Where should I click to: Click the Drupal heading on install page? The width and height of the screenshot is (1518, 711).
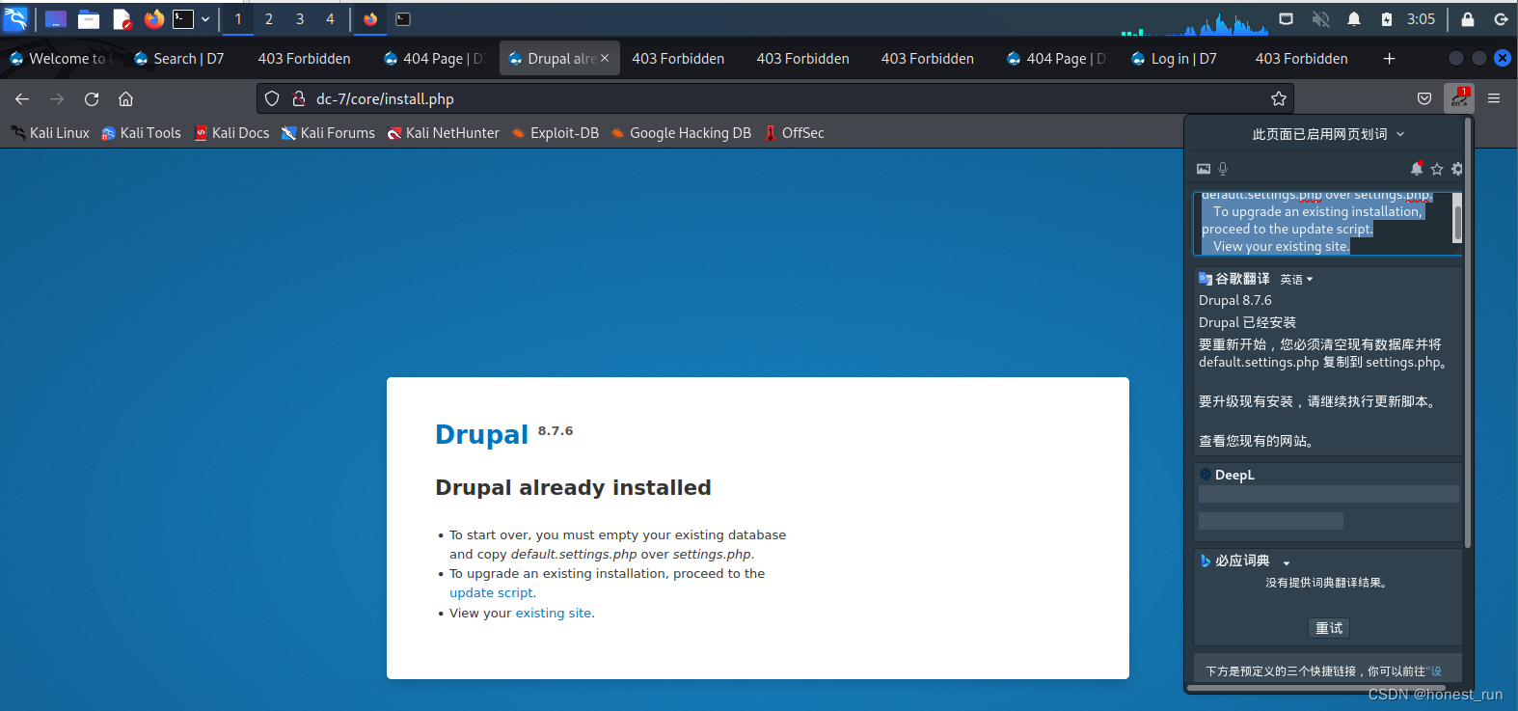click(x=481, y=434)
